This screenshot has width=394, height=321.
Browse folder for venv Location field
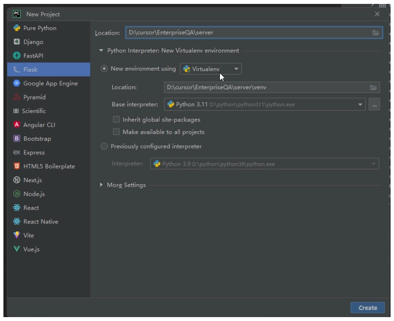coord(374,87)
